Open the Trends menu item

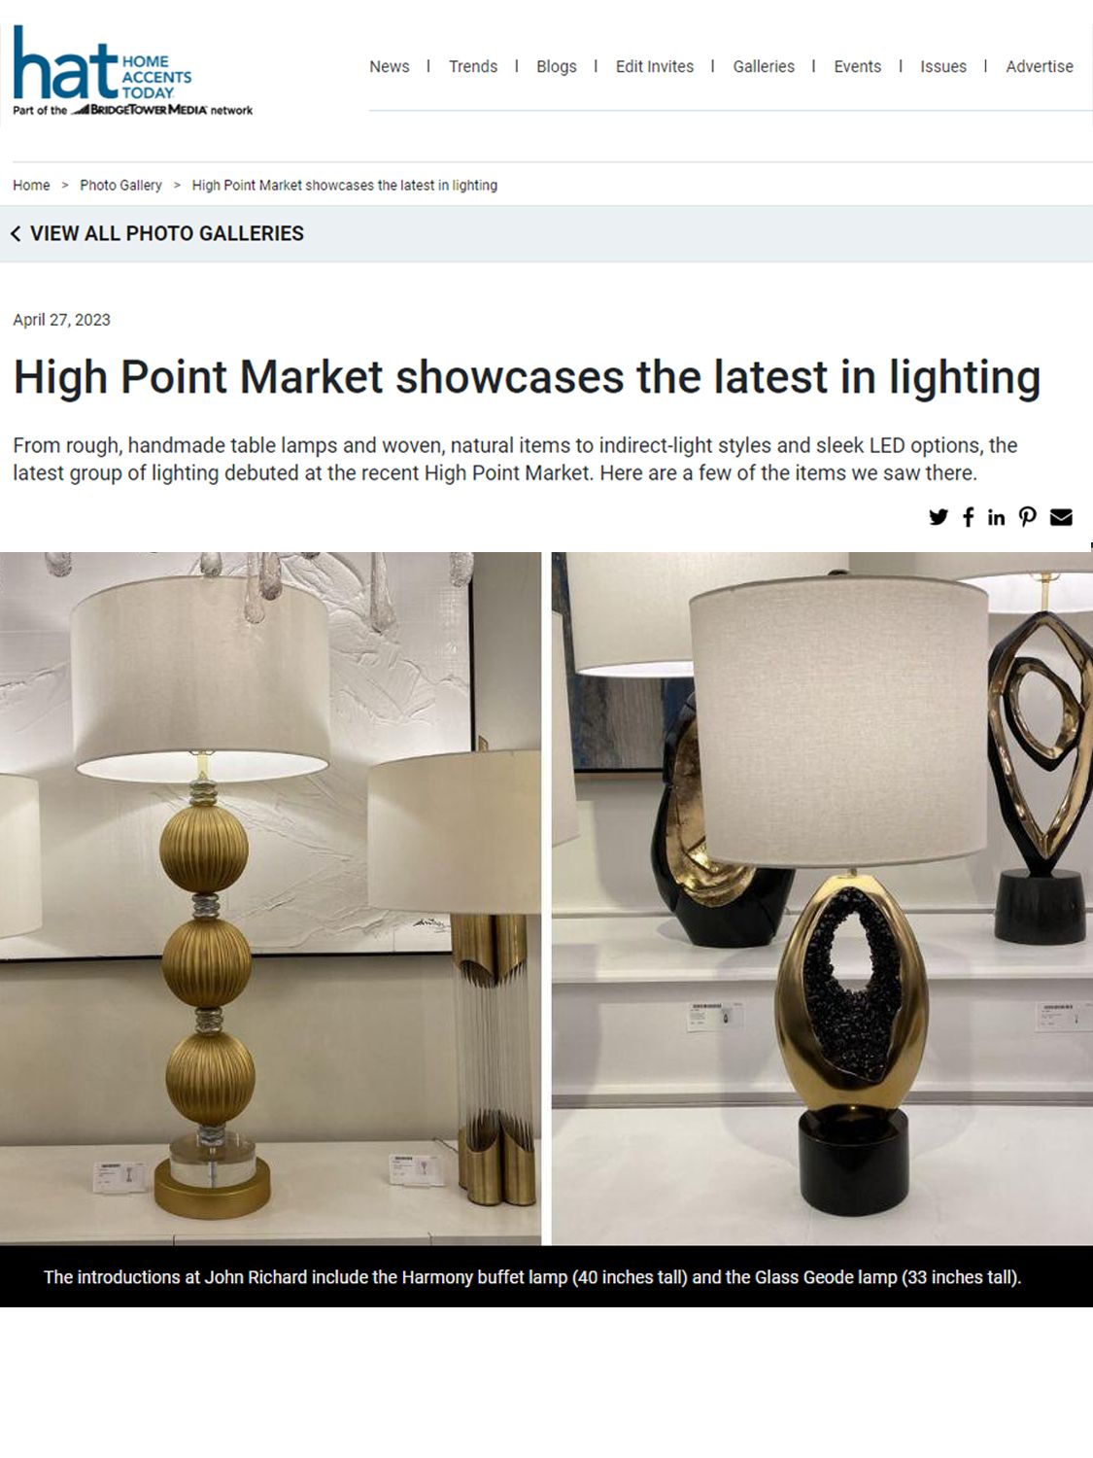(473, 66)
